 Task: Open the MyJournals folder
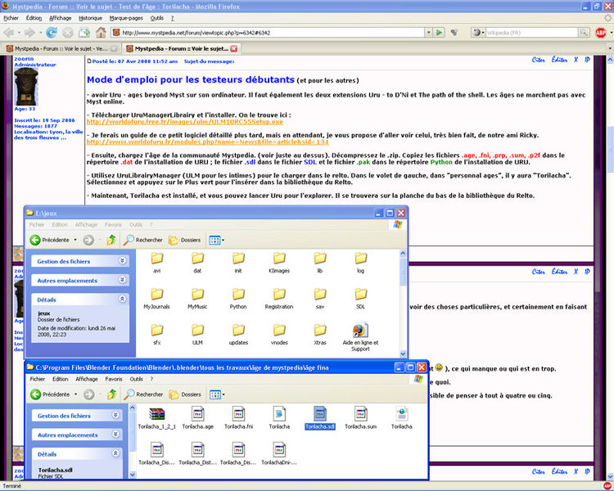(x=156, y=299)
